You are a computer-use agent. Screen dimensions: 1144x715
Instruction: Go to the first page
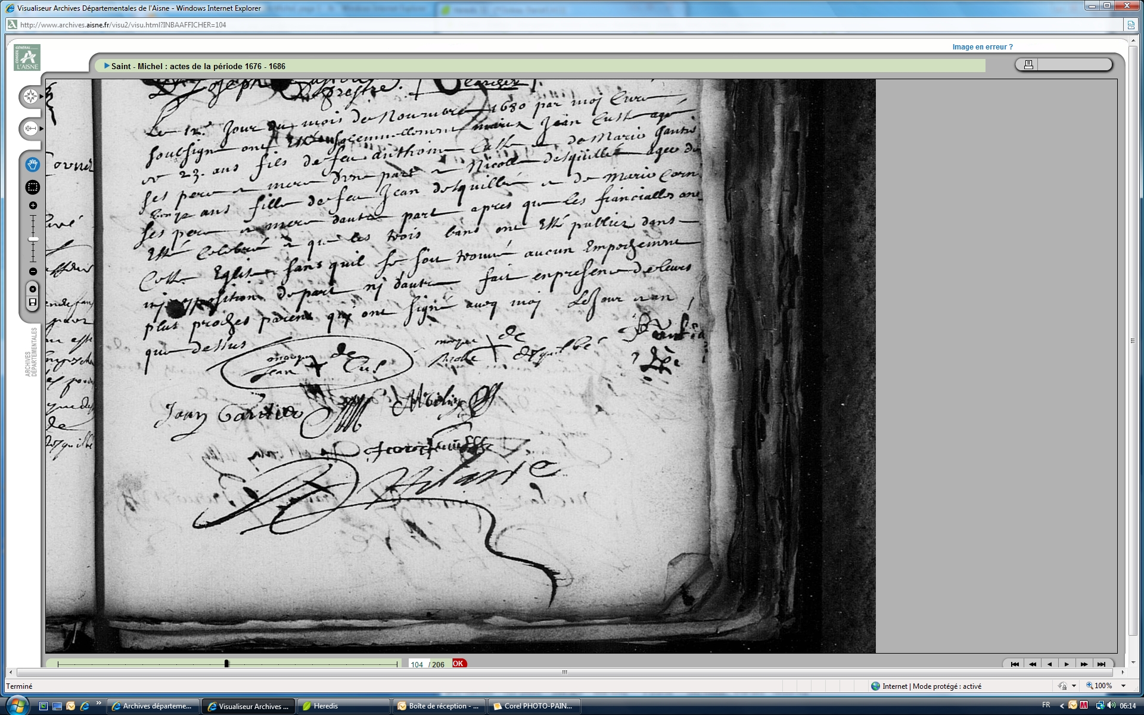click(1015, 664)
